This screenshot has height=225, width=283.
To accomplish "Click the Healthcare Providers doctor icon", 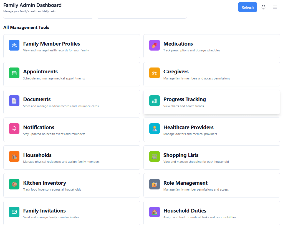I will pyautogui.click(x=154, y=128).
